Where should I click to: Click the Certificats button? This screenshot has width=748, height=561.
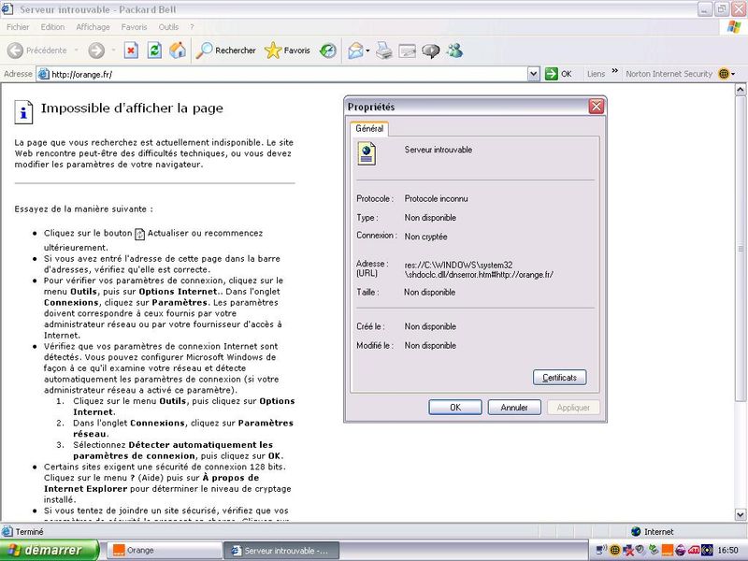point(559,378)
